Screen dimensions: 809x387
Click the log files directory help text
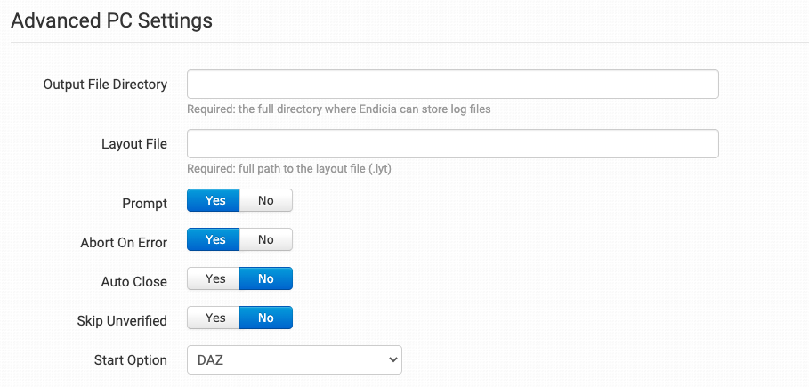[338, 109]
